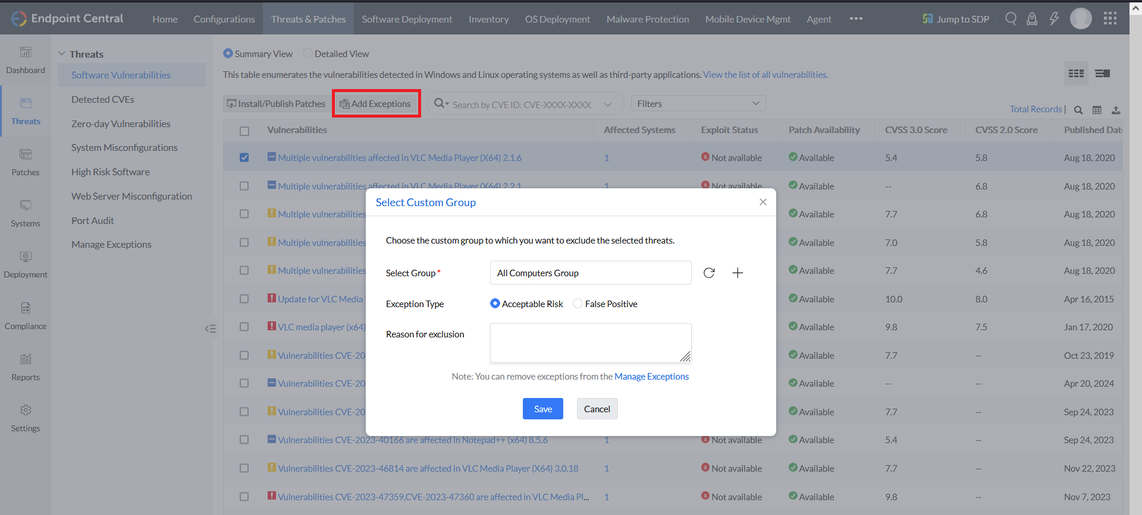The image size is (1142, 515).
Task: Click the Reason for exclusion text area
Action: [590, 343]
